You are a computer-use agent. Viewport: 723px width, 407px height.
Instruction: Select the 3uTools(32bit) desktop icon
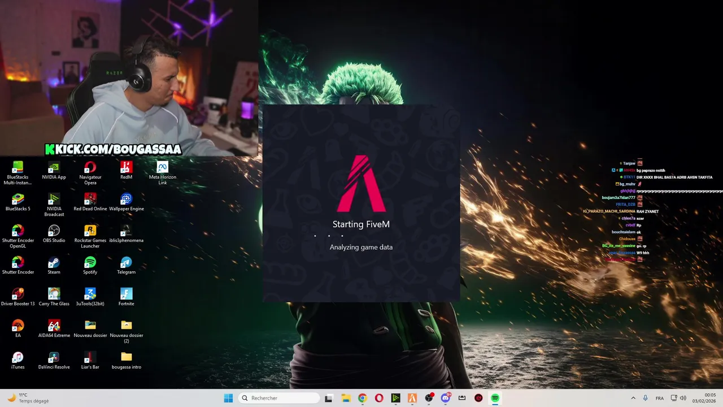pos(90,297)
